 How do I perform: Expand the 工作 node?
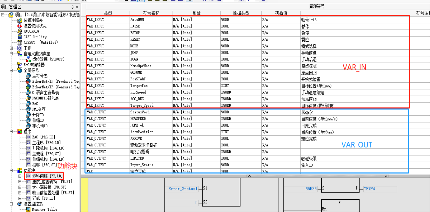tap(11, 48)
